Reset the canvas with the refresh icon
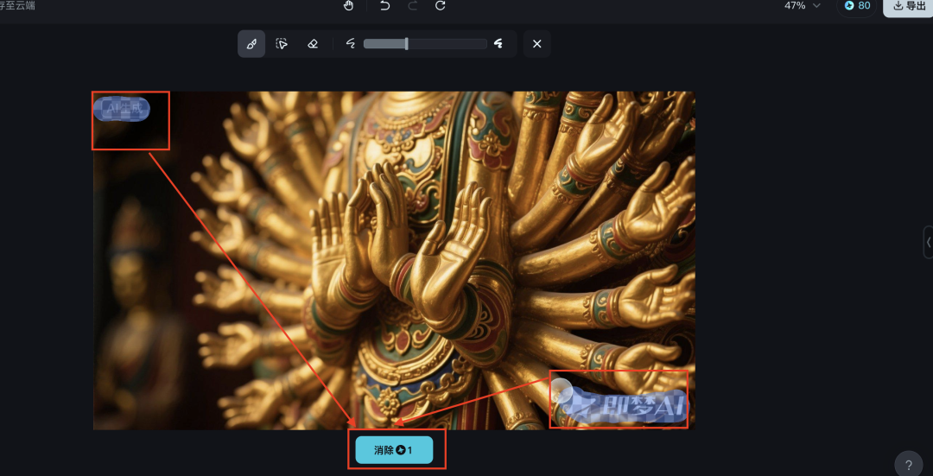933x476 pixels. coord(441,6)
